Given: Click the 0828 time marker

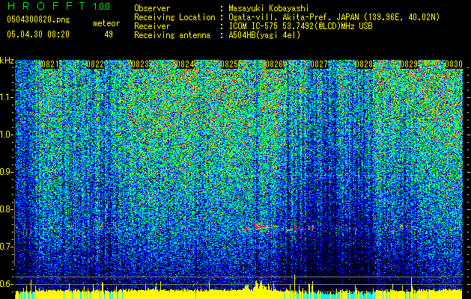Looking at the screenshot, I should 364,64.
